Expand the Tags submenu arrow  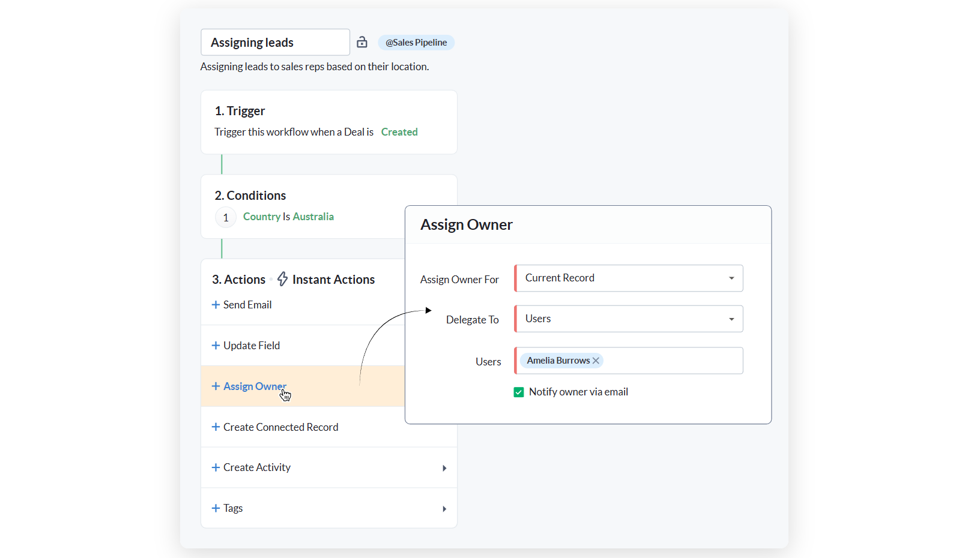[444, 509]
